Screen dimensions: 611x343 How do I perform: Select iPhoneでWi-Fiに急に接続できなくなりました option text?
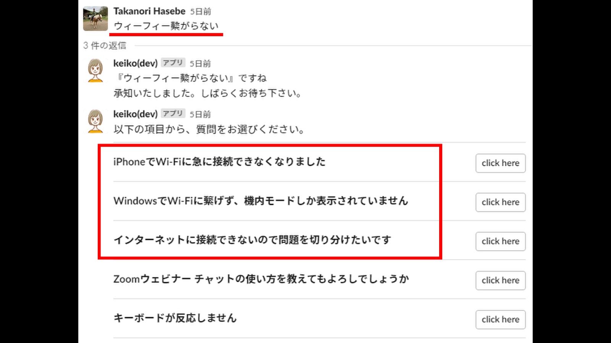tap(220, 162)
